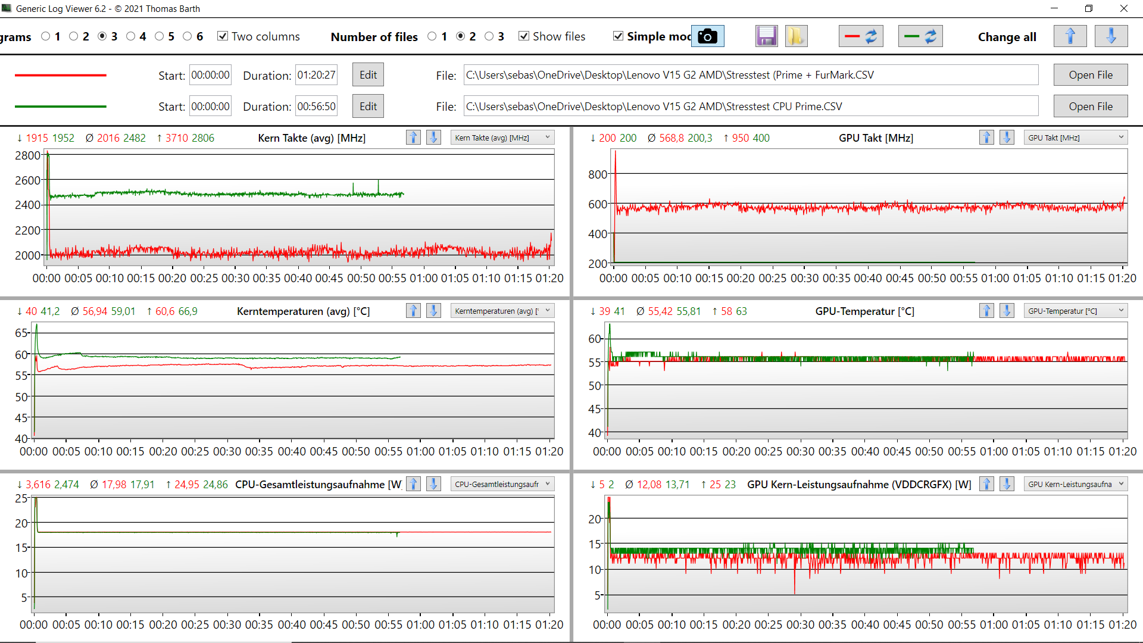The width and height of the screenshot is (1143, 643).
Task: Open the Kern Takte (avg) dropdown
Action: pos(502,138)
